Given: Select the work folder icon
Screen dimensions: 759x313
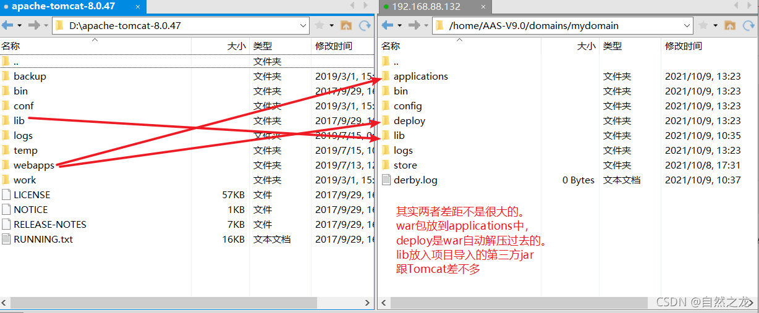Looking at the screenshot, I should [6, 180].
